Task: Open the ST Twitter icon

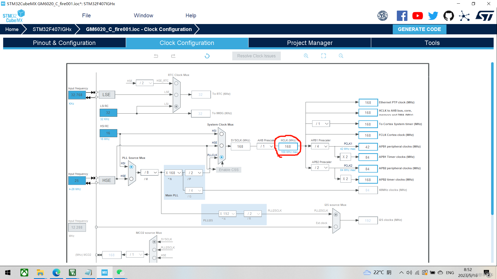Action: [433, 16]
